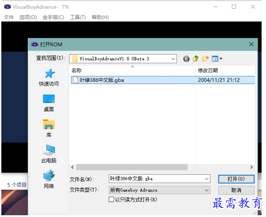Open the 金手指(C) menu
Image resolution: width=266 pixels, height=217 pixels.
(53, 17)
